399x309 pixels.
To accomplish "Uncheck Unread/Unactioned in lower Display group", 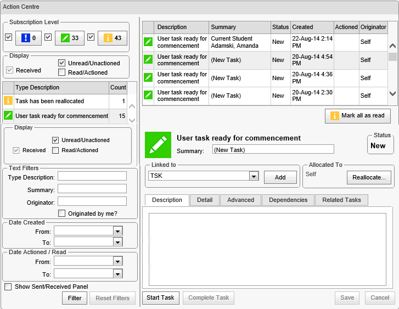I will 55,140.
